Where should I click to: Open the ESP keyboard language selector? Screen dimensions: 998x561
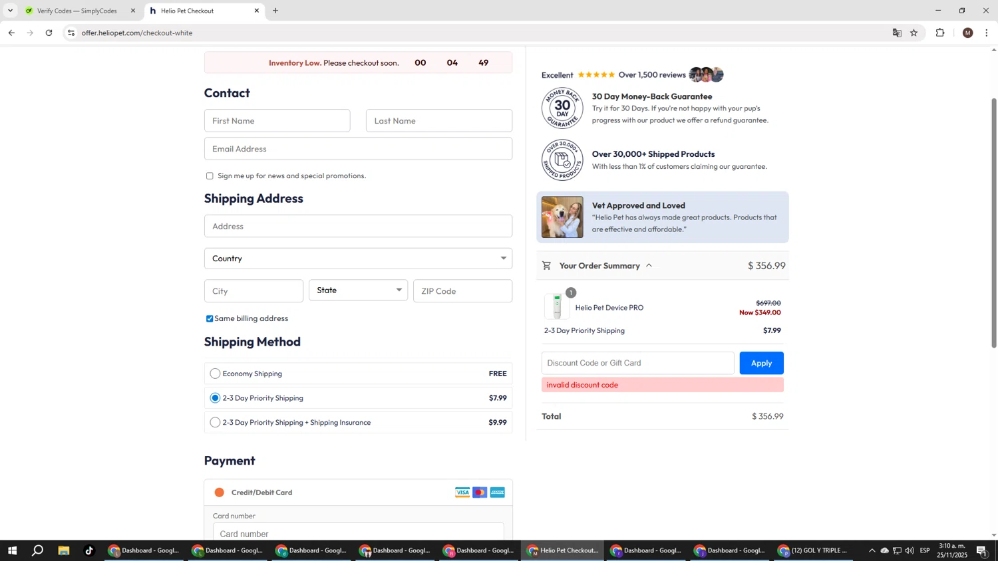tap(925, 551)
